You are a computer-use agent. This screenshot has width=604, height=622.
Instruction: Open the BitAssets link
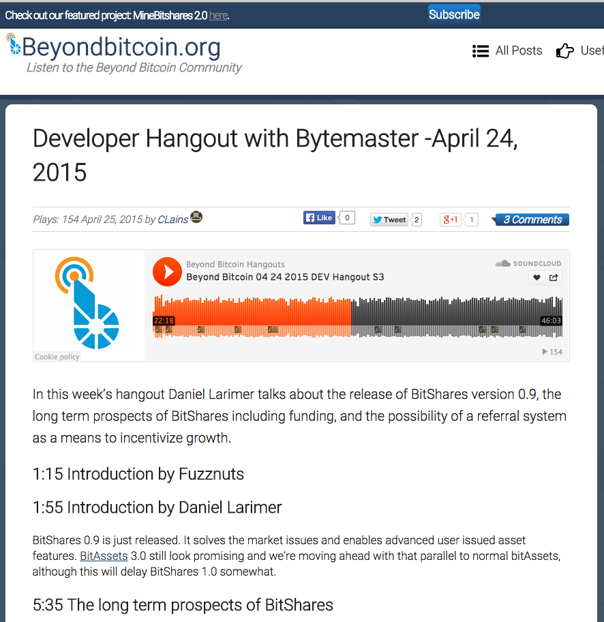tap(104, 556)
